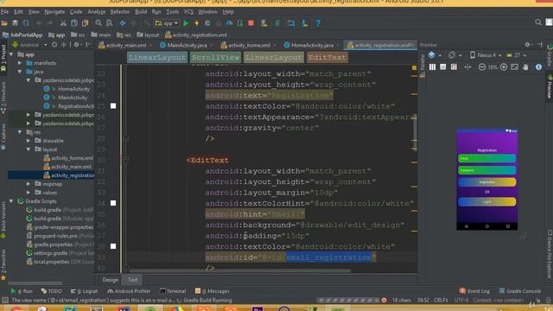Select the Pan hand tool in Preview

click(x=525, y=67)
